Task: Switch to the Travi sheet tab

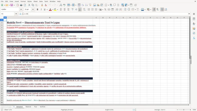Action: coord(35,107)
